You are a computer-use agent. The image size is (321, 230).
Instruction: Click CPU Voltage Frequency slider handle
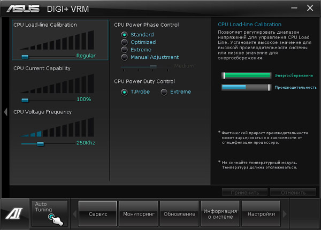click(x=40, y=144)
